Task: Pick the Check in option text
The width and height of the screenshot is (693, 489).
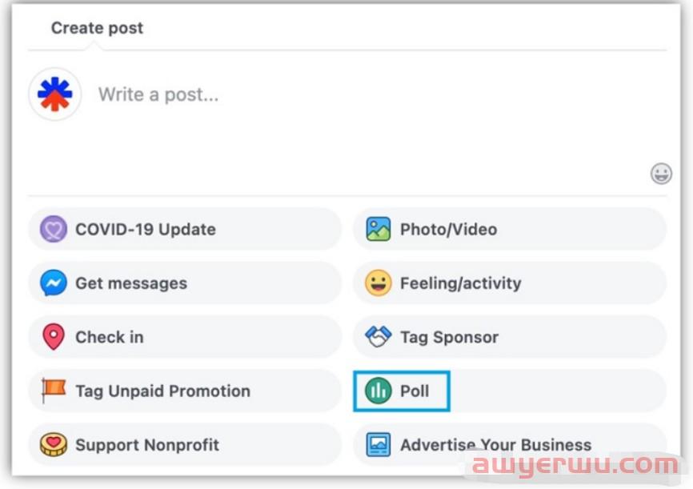Action: pos(110,337)
